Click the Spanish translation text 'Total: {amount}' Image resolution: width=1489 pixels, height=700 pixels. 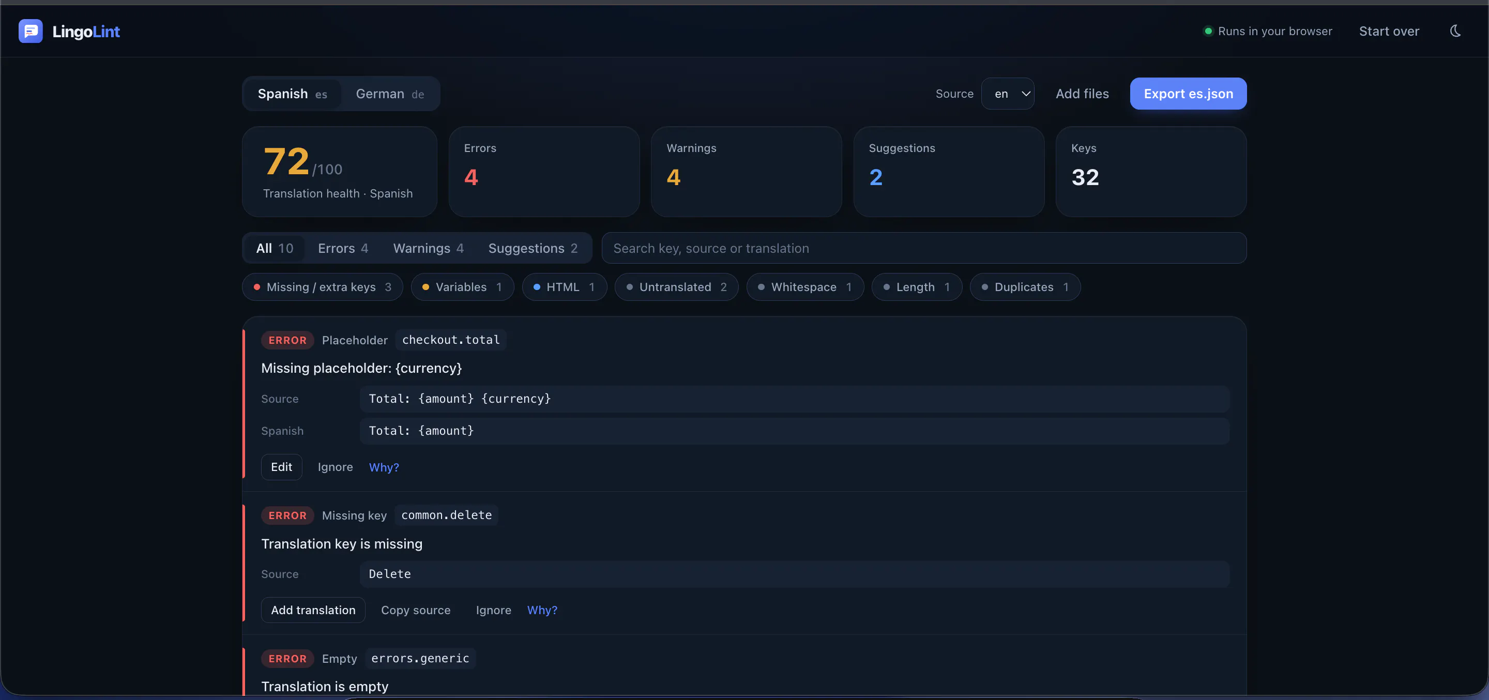421,431
